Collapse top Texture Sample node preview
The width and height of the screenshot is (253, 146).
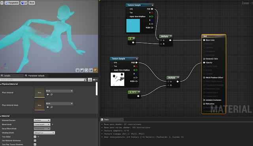pos(152,5)
